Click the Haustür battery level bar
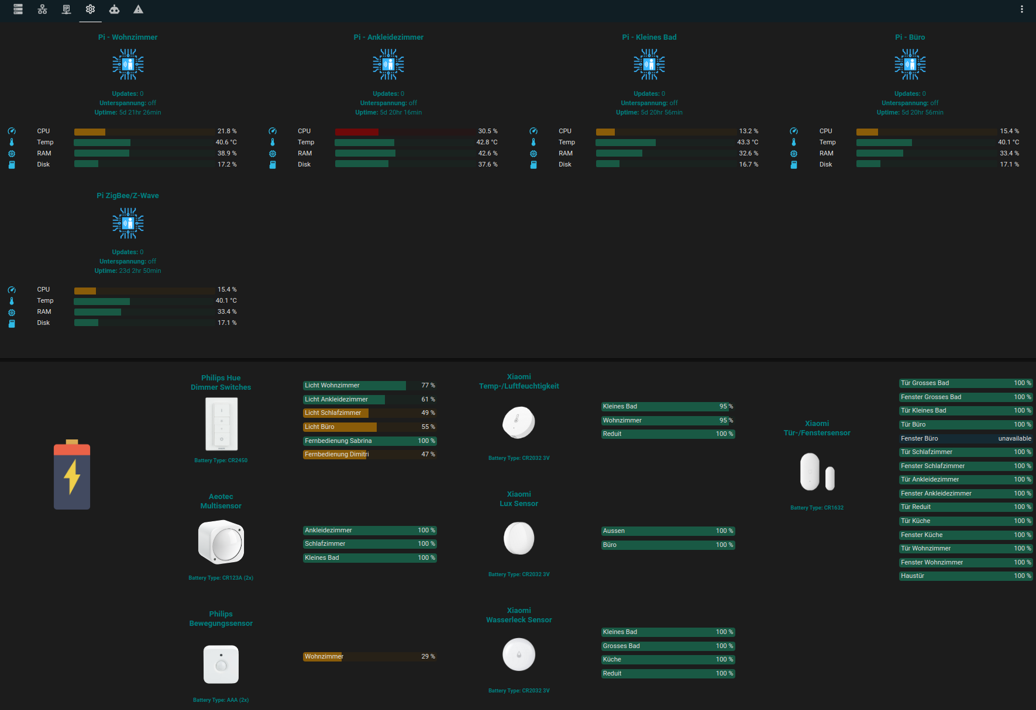The width and height of the screenshot is (1036, 710). tap(965, 576)
